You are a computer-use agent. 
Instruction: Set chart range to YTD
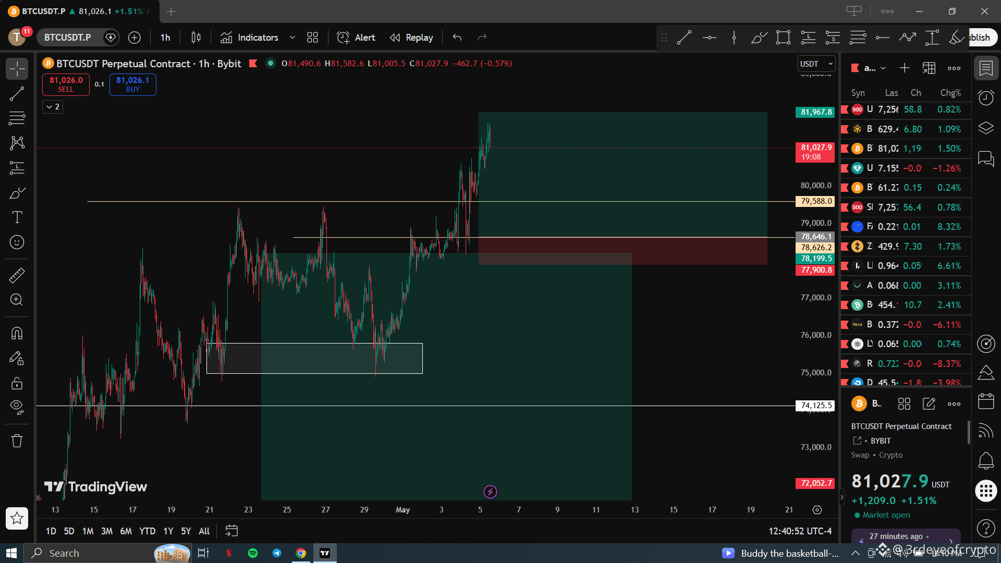(147, 531)
